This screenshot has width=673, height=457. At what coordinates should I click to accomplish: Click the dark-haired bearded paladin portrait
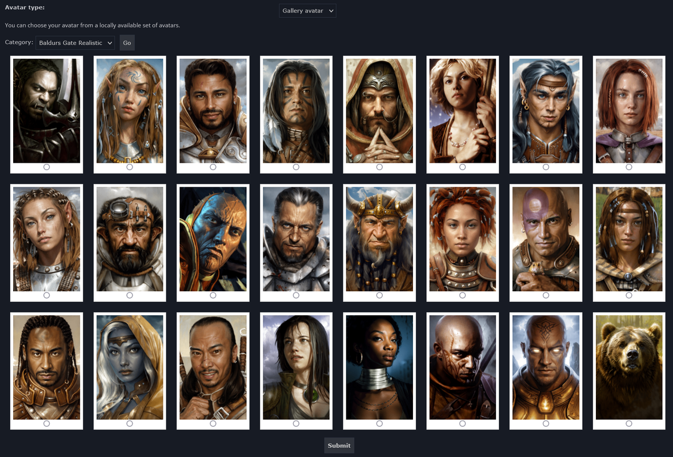point(213,111)
